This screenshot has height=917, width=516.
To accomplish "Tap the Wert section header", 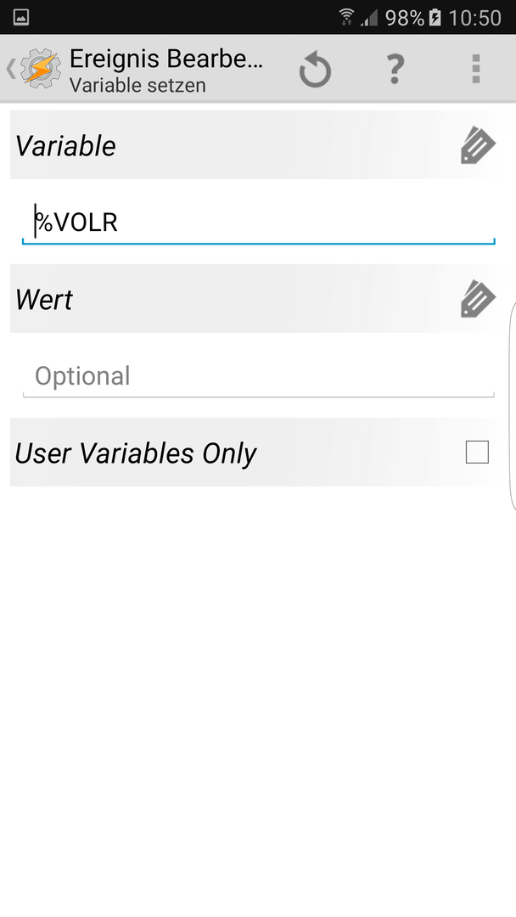I will (x=255, y=299).
